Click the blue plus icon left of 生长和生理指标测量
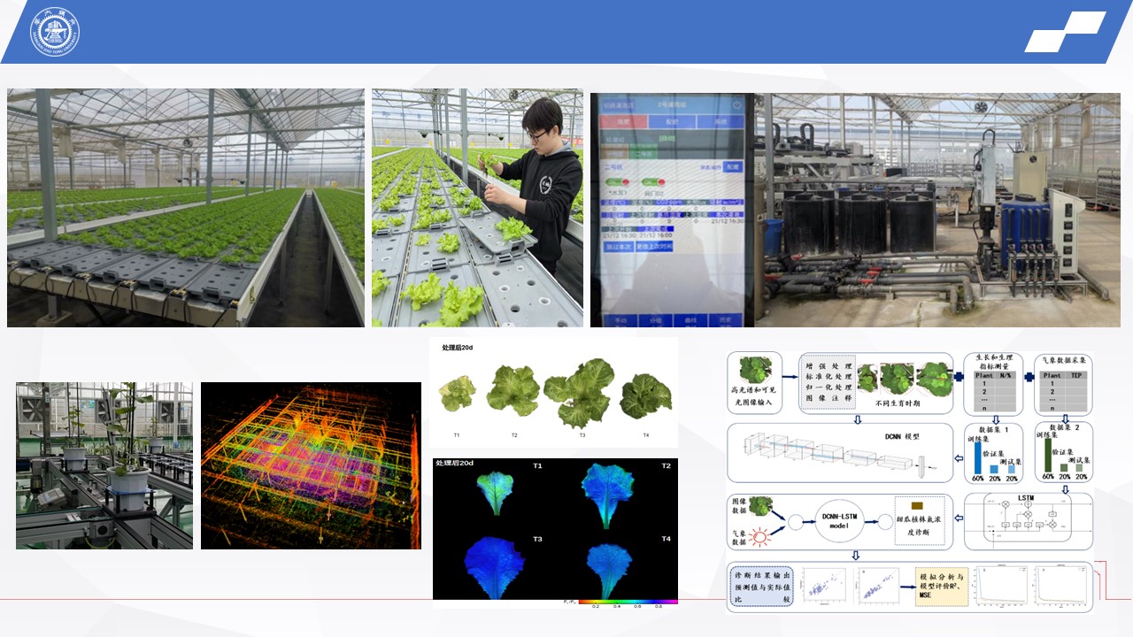 pos(959,377)
